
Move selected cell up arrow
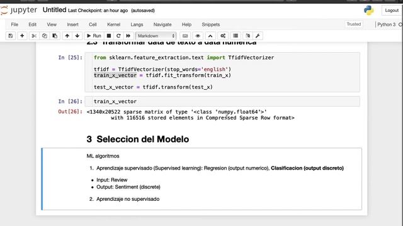pos(67,36)
